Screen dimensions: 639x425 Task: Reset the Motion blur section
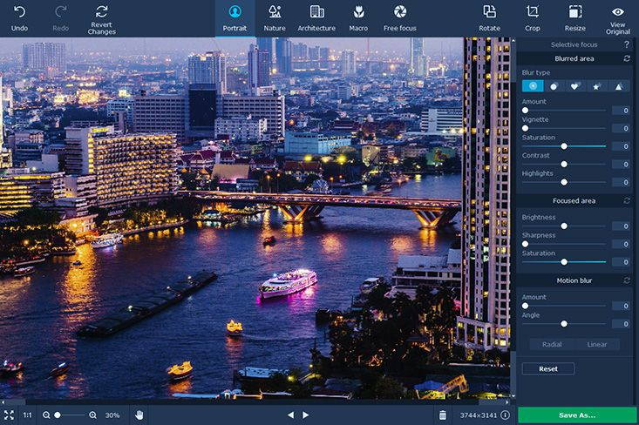tap(626, 280)
